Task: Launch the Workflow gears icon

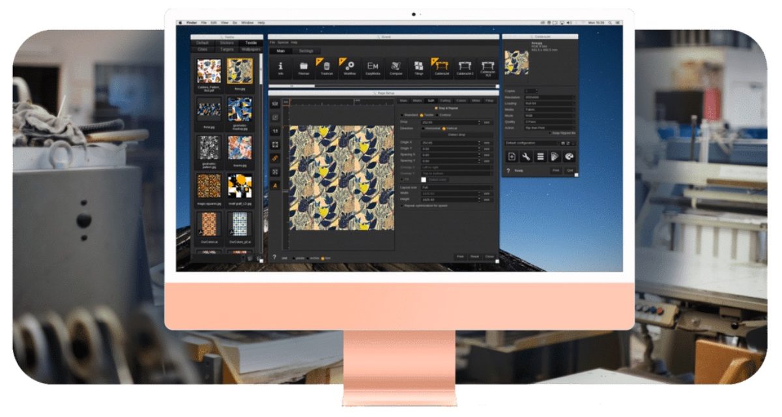Action: pos(350,66)
